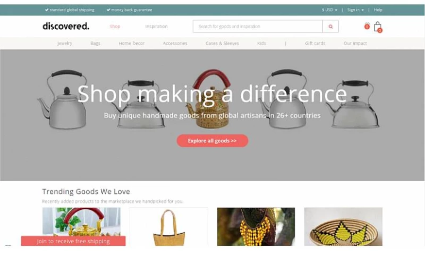The height and width of the screenshot is (255, 425).
Task: Select the Inspiration tab
Action: [x=156, y=27]
